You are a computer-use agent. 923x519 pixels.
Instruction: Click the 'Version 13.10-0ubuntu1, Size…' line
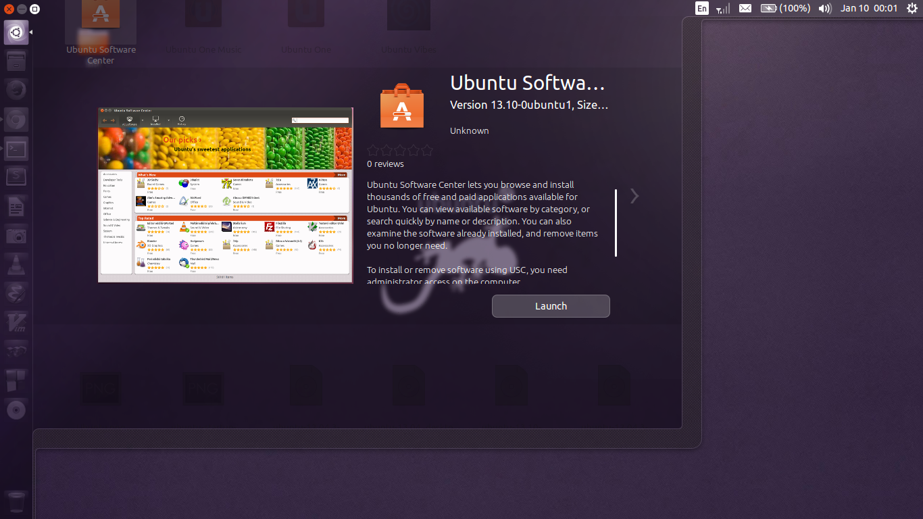(529, 105)
